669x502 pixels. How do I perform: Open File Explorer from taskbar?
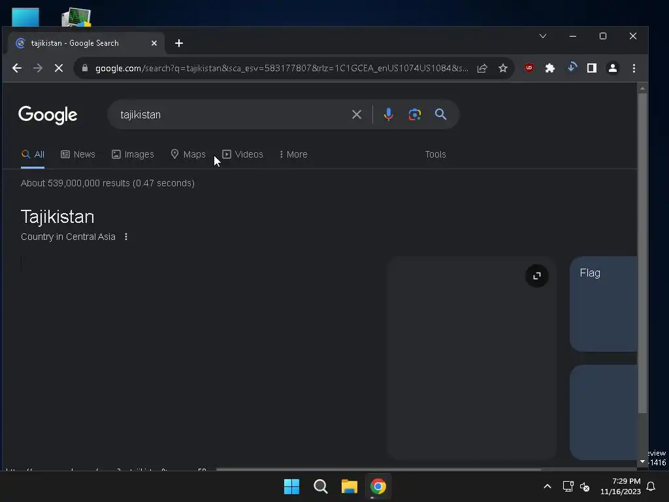click(x=349, y=486)
